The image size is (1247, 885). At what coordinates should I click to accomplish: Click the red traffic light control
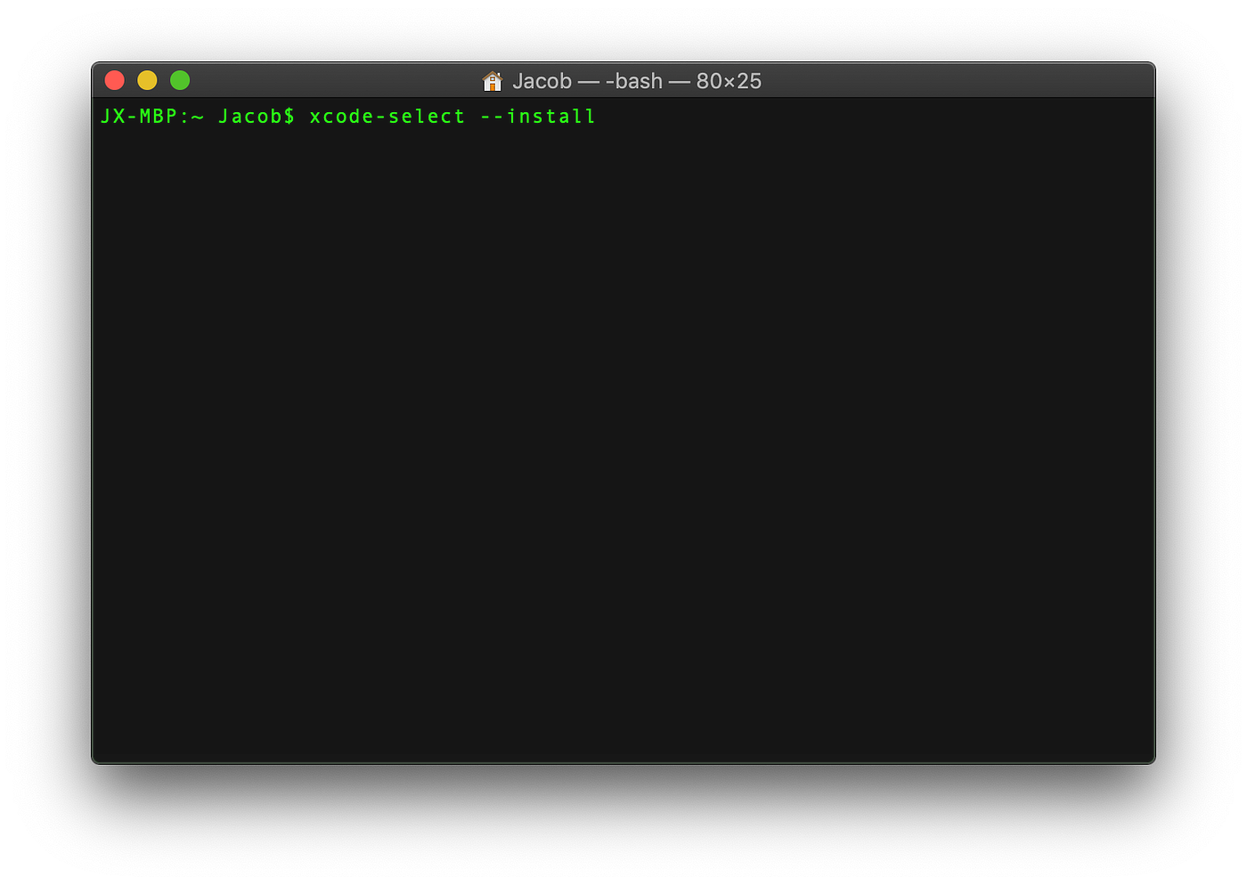115,80
